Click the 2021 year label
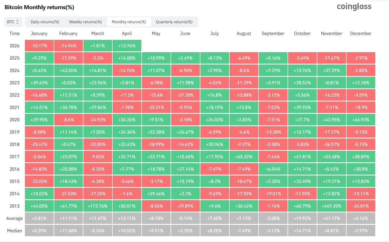The width and height of the screenshot is (389, 242). click(15, 107)
